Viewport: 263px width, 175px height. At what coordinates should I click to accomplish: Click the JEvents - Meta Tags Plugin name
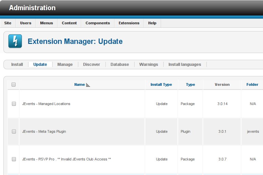(44, 131)
